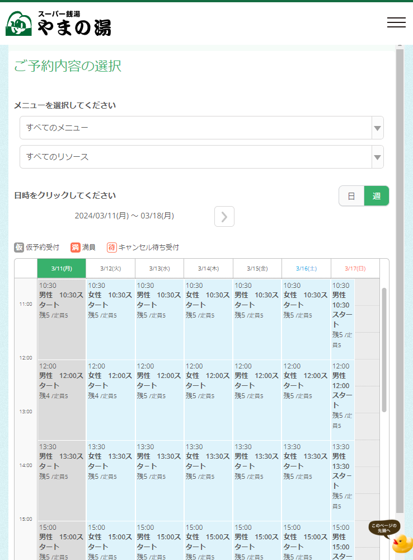The height and width of the screenshot is (560, 413).
Task: Switch to 週 week view
Action: click(x=377, y=196)
